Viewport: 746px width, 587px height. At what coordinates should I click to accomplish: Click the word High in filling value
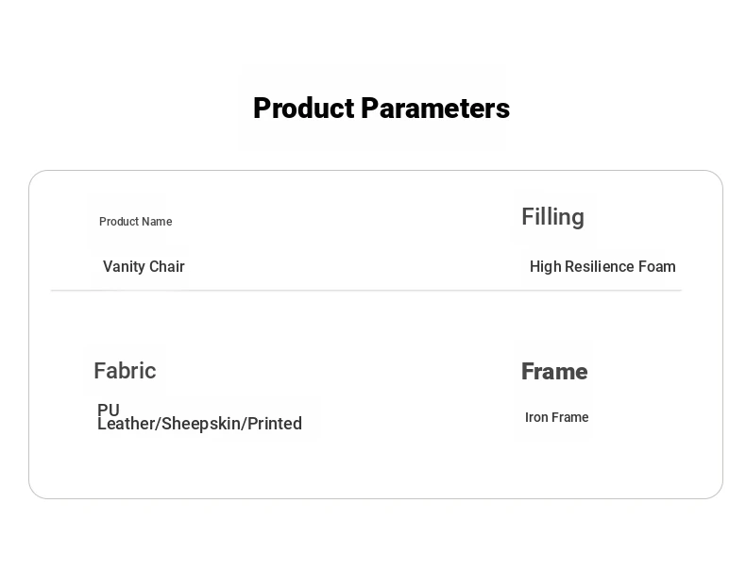545,267
